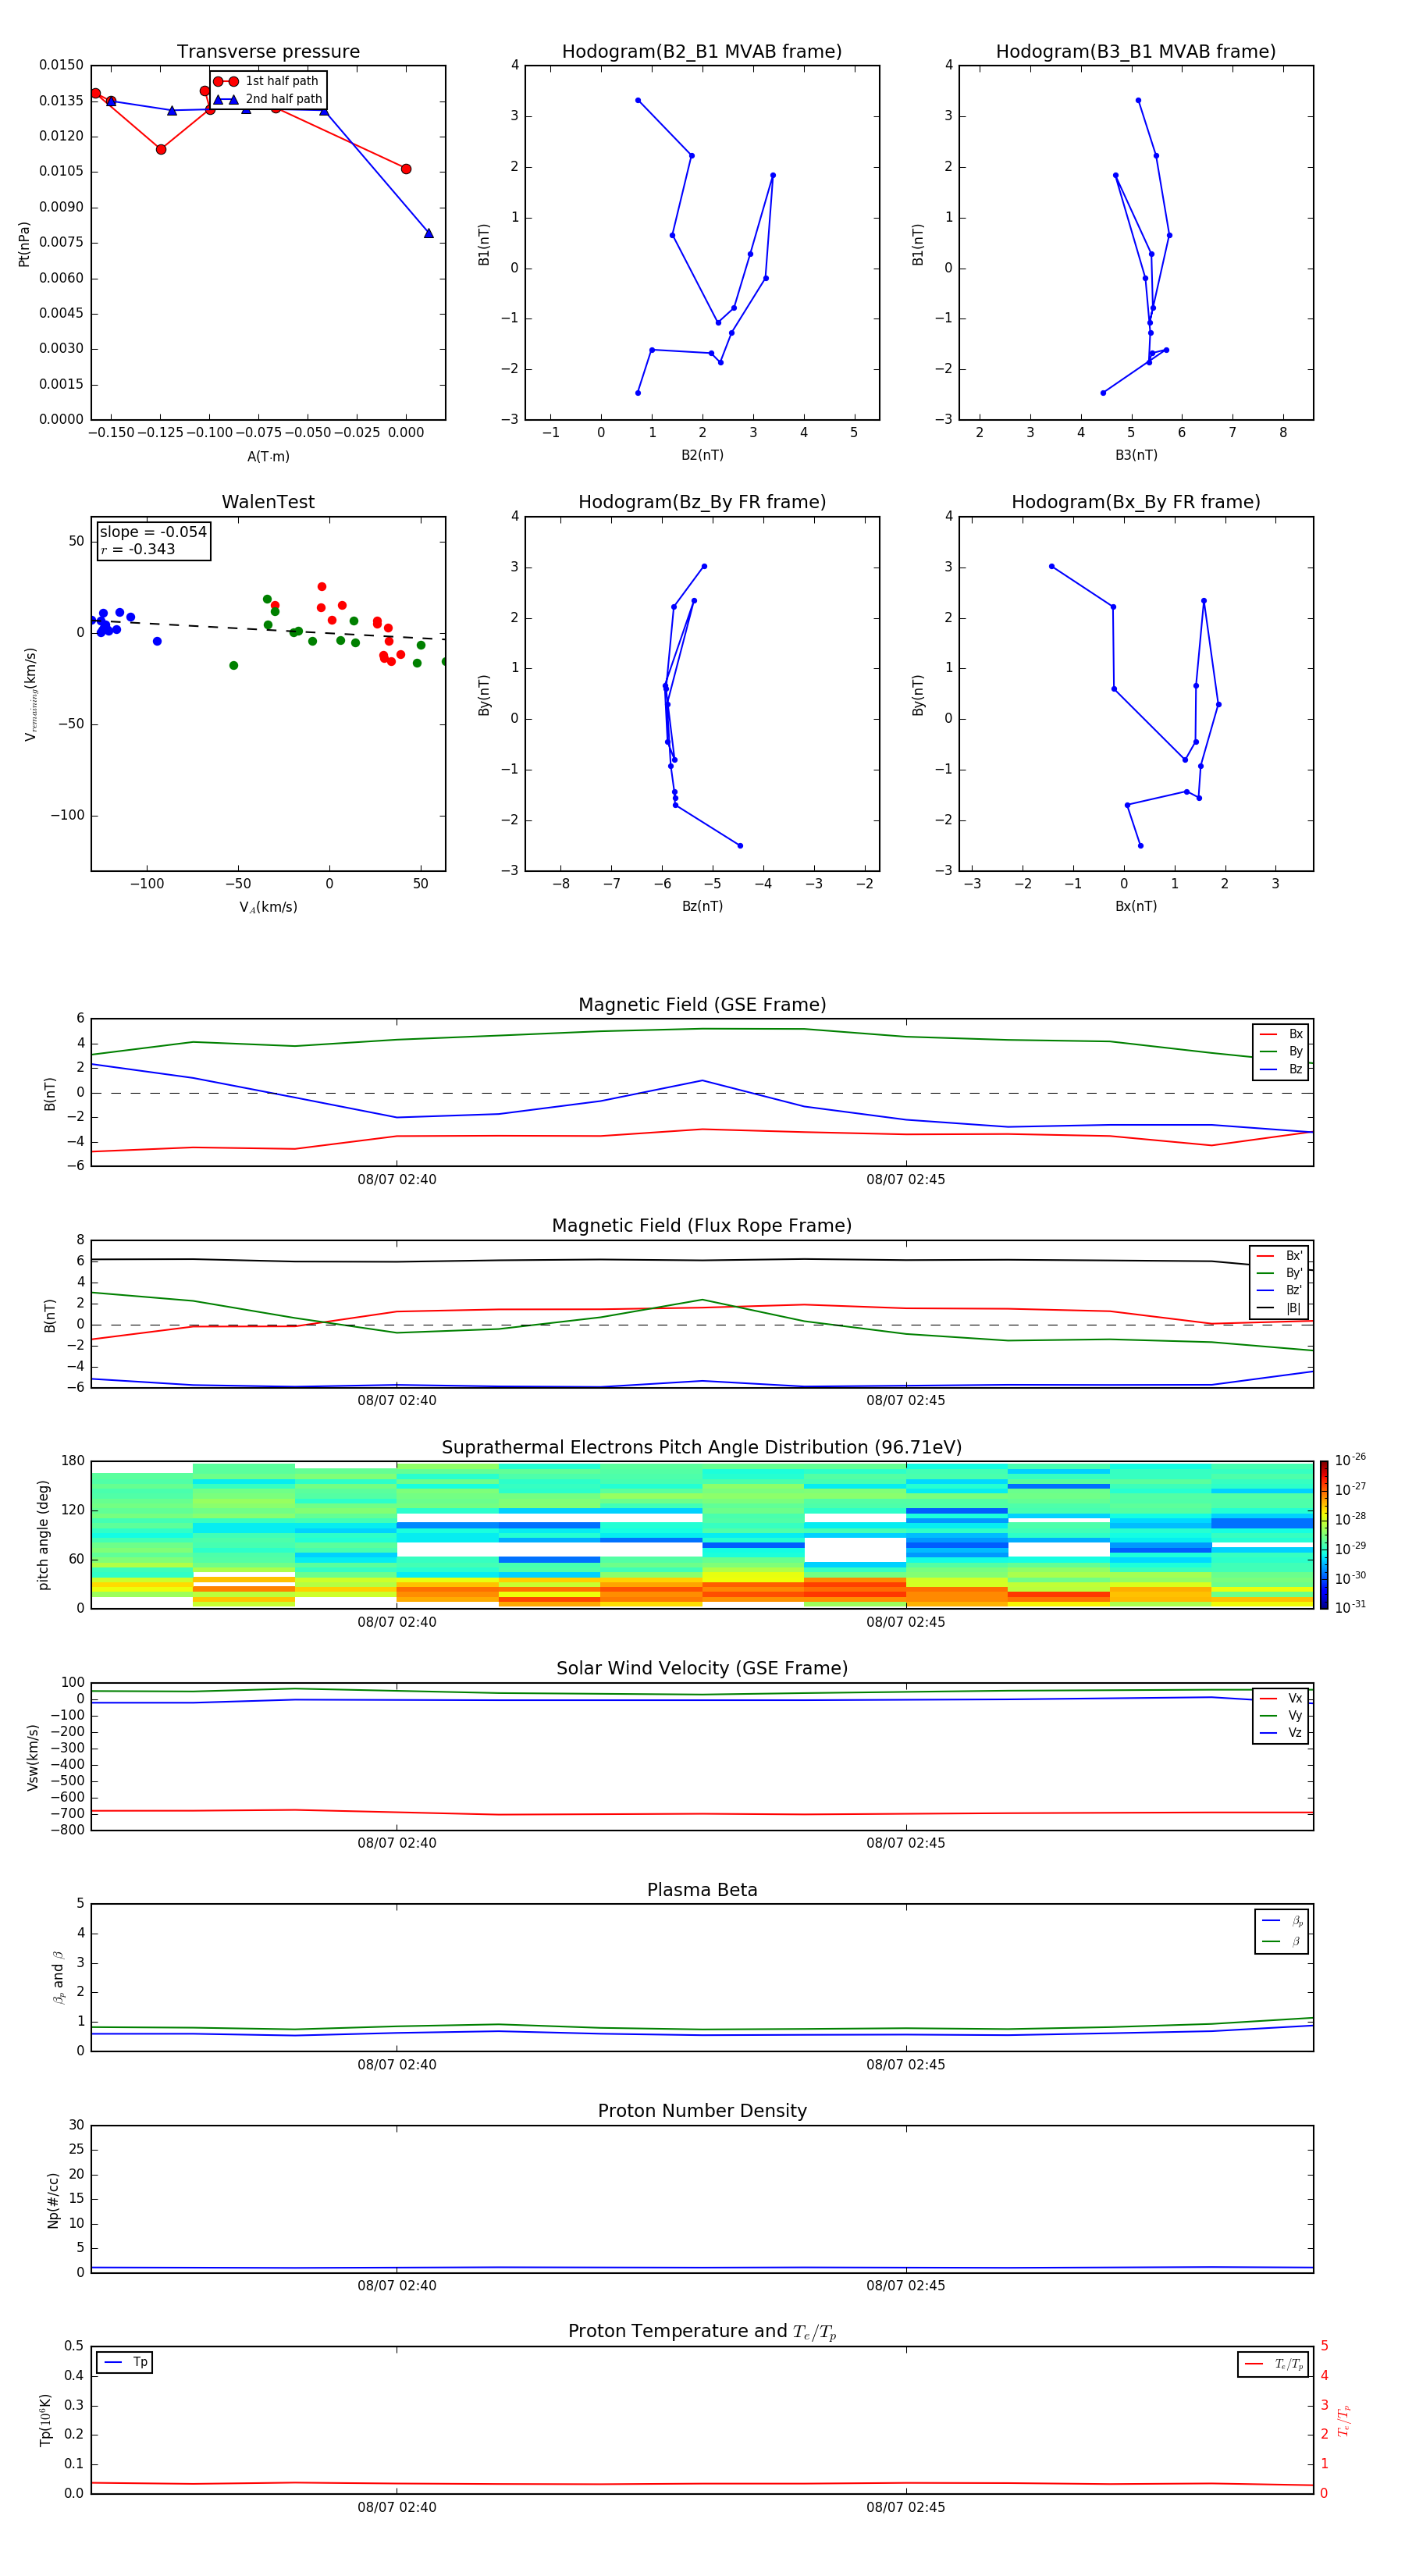Click the "slope = -0.054" annotation

point(153,532)
